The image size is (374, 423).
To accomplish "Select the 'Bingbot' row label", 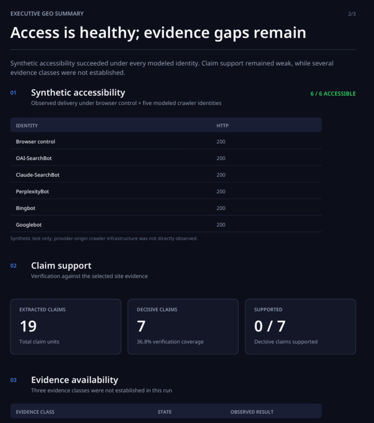I will tap(26, 208).
